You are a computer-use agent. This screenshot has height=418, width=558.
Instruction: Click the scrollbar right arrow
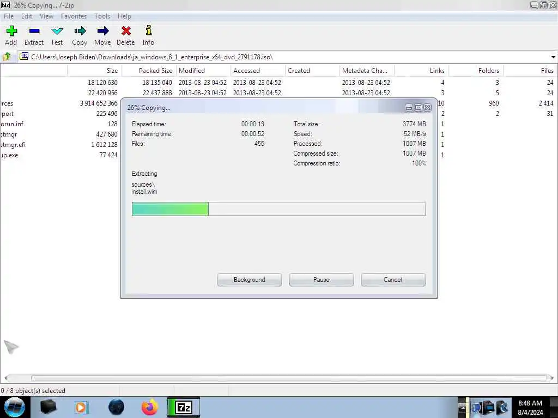click(x=553, y=378)
